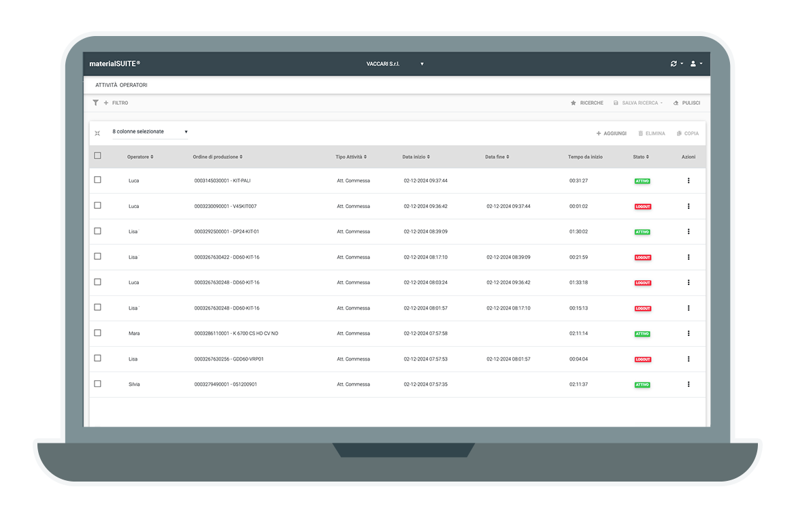This screenshot has height=521, width=796.
Task: Click the AGGIUNGI button
Action: 611,133
